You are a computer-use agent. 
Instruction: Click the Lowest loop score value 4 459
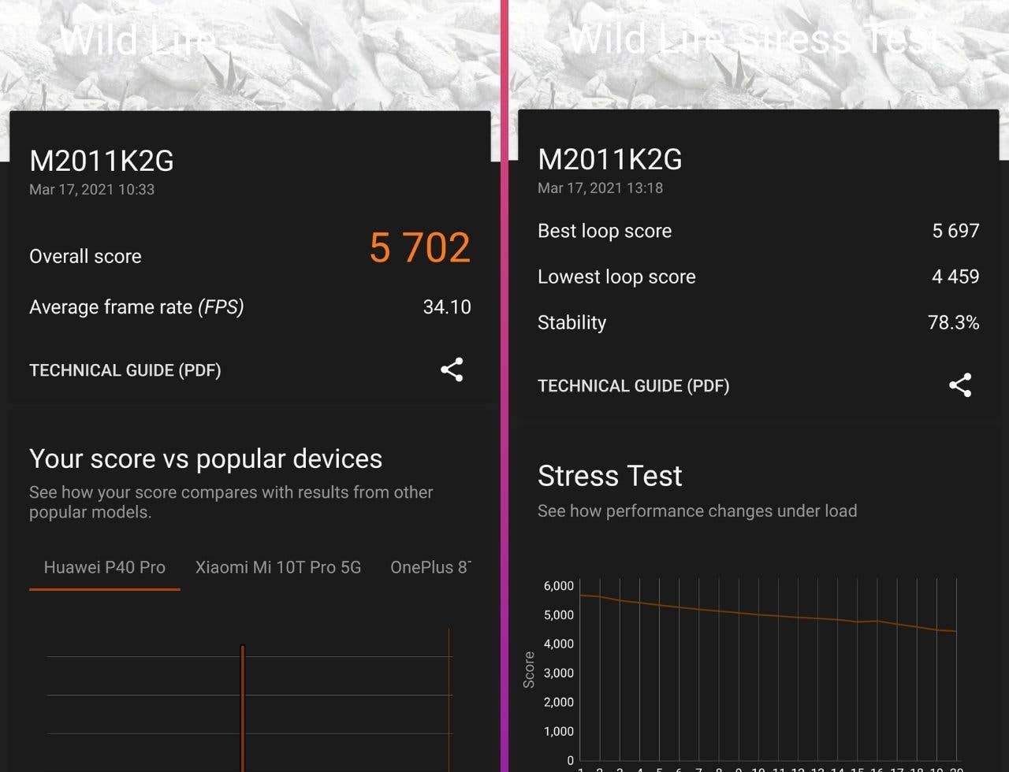pyautogui.click(x=954, y=277)
